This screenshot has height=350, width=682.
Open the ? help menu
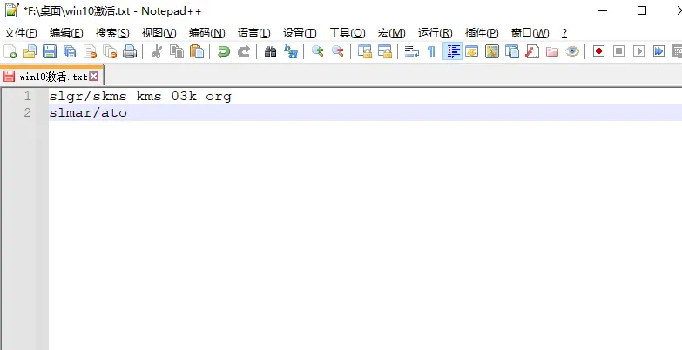pos(564,33)
